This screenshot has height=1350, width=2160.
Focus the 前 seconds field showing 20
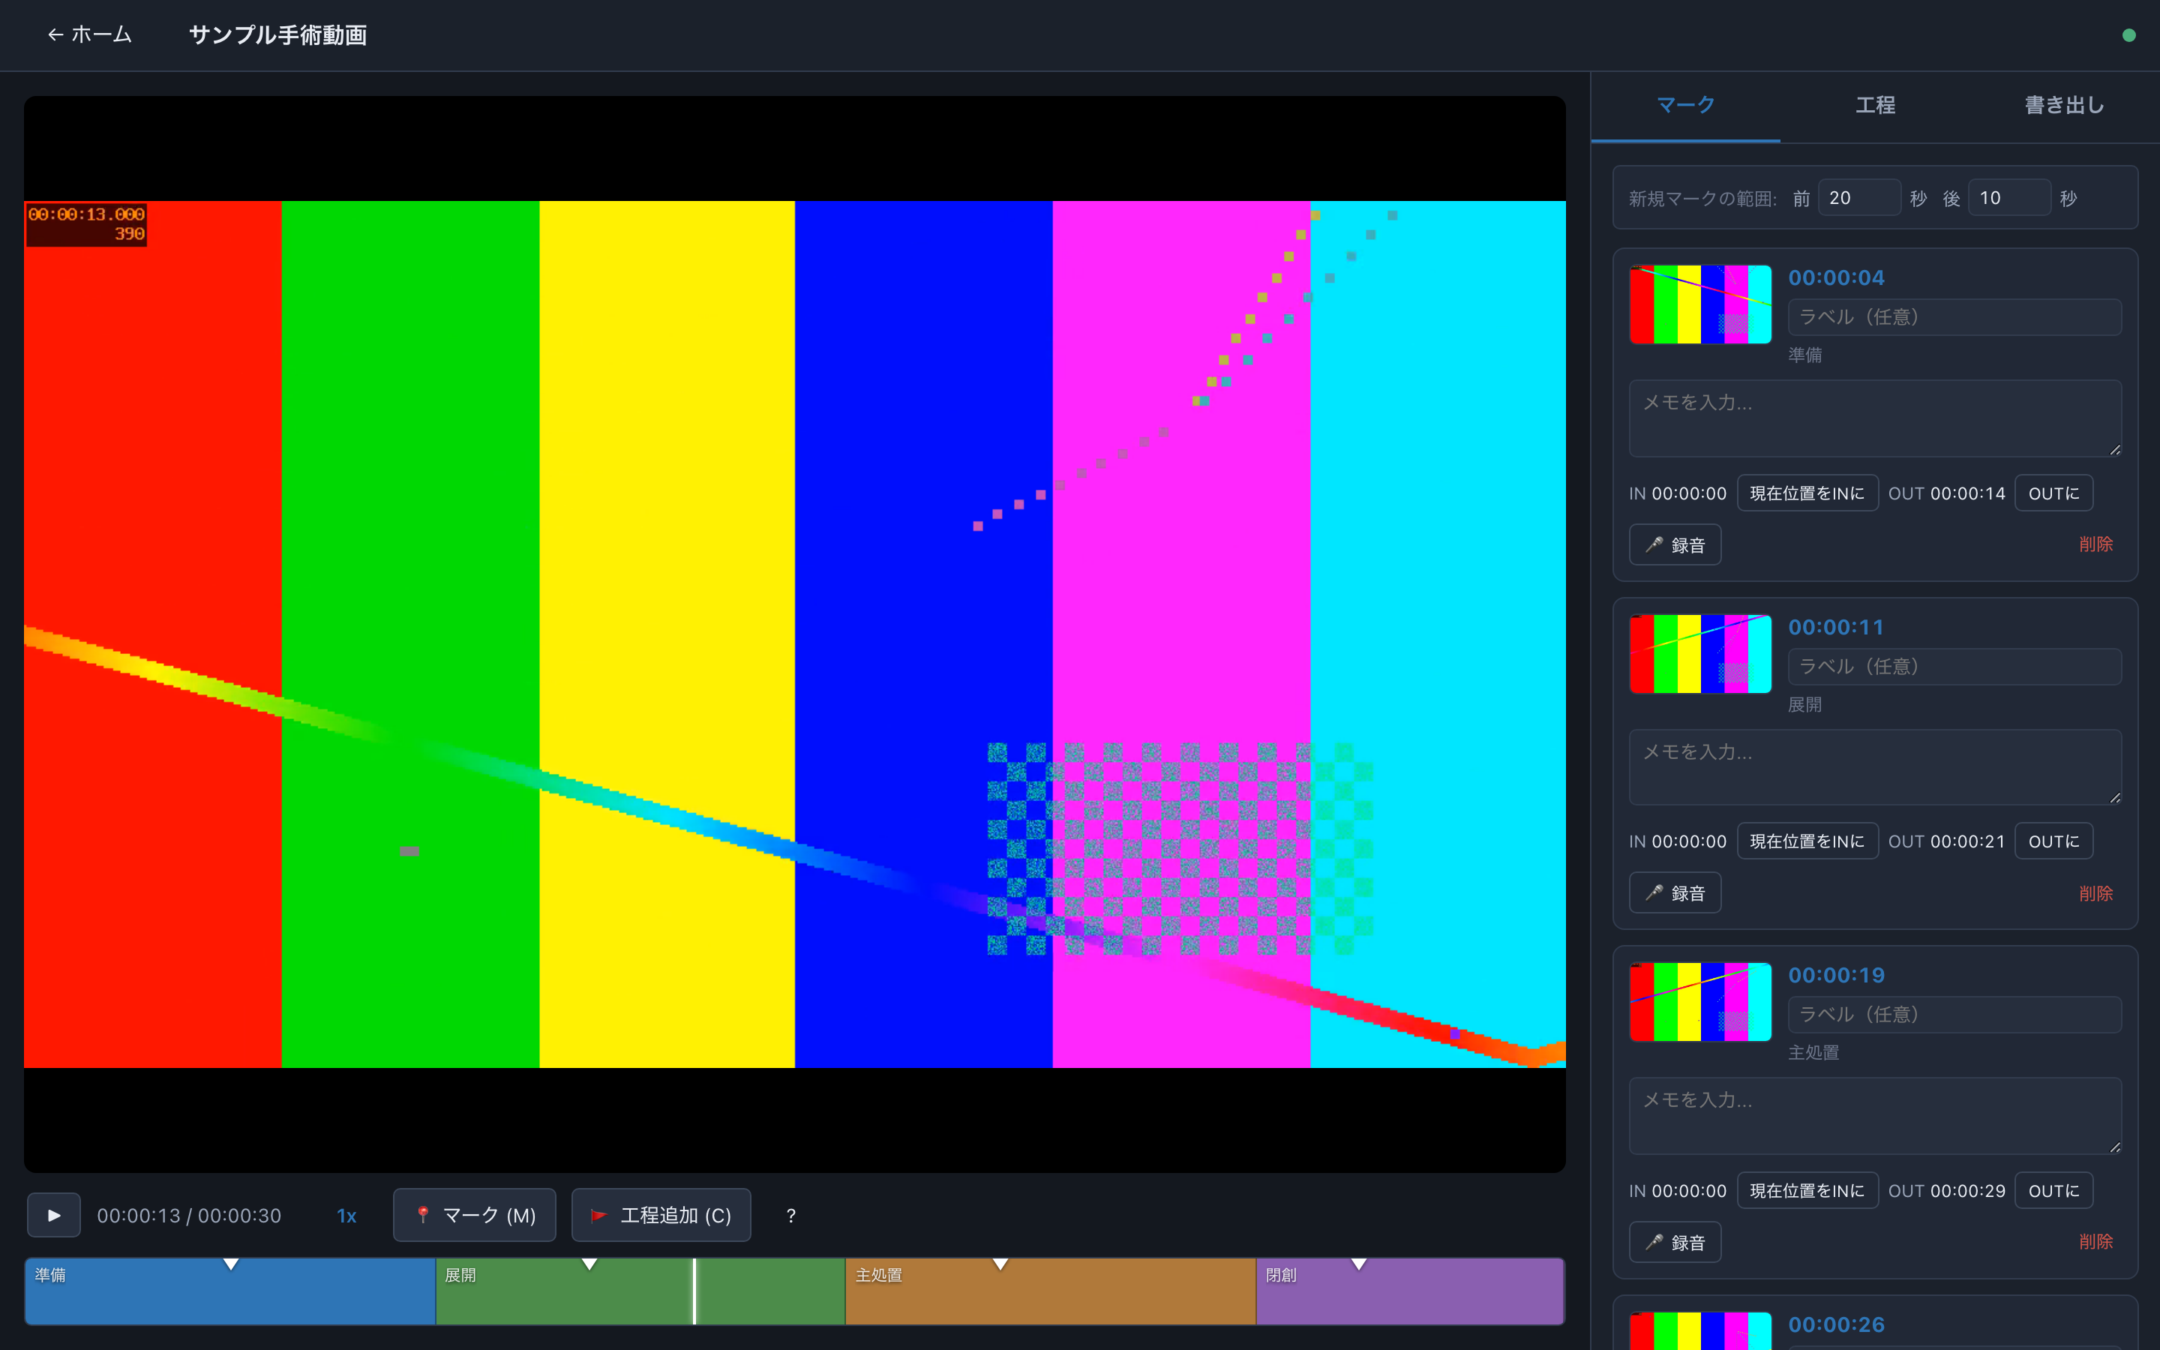coord(1859,197)
